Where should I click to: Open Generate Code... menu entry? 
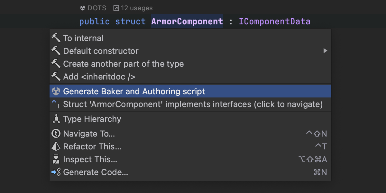pos(96,172)
